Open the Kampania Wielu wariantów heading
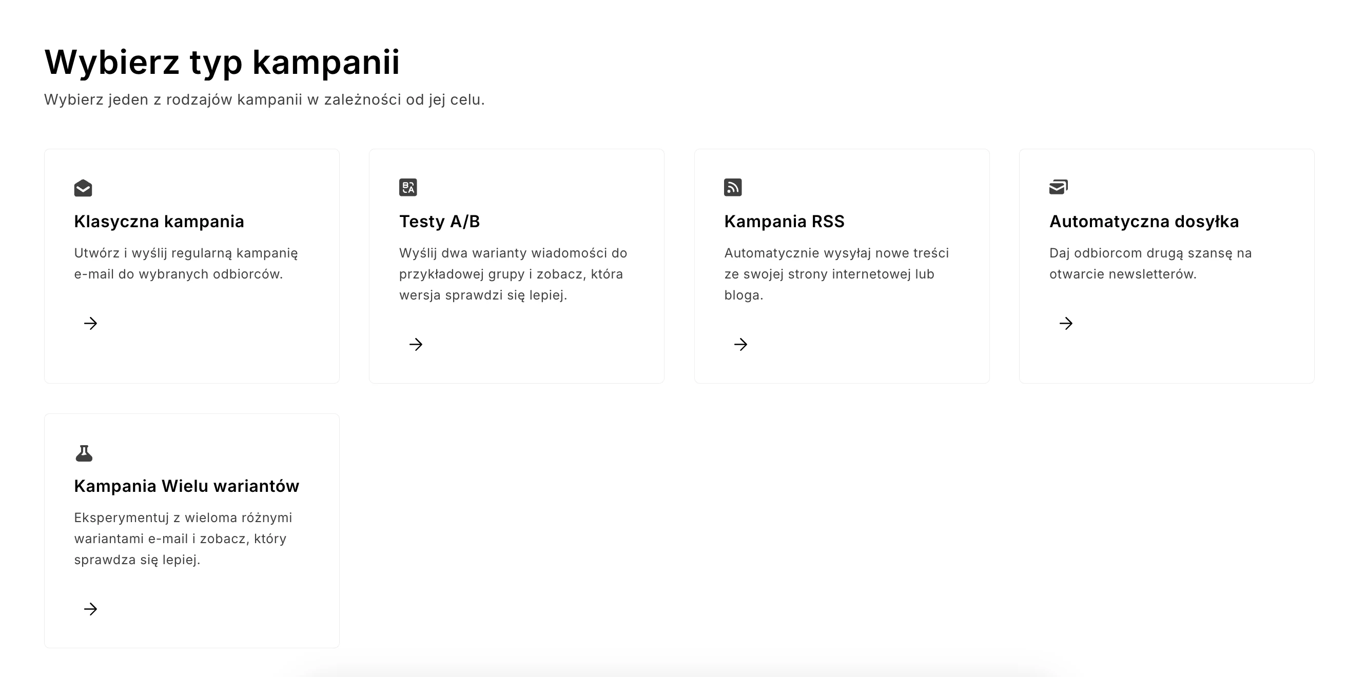This screenshot has height=677, width=1366. click(x=187, y=486)
